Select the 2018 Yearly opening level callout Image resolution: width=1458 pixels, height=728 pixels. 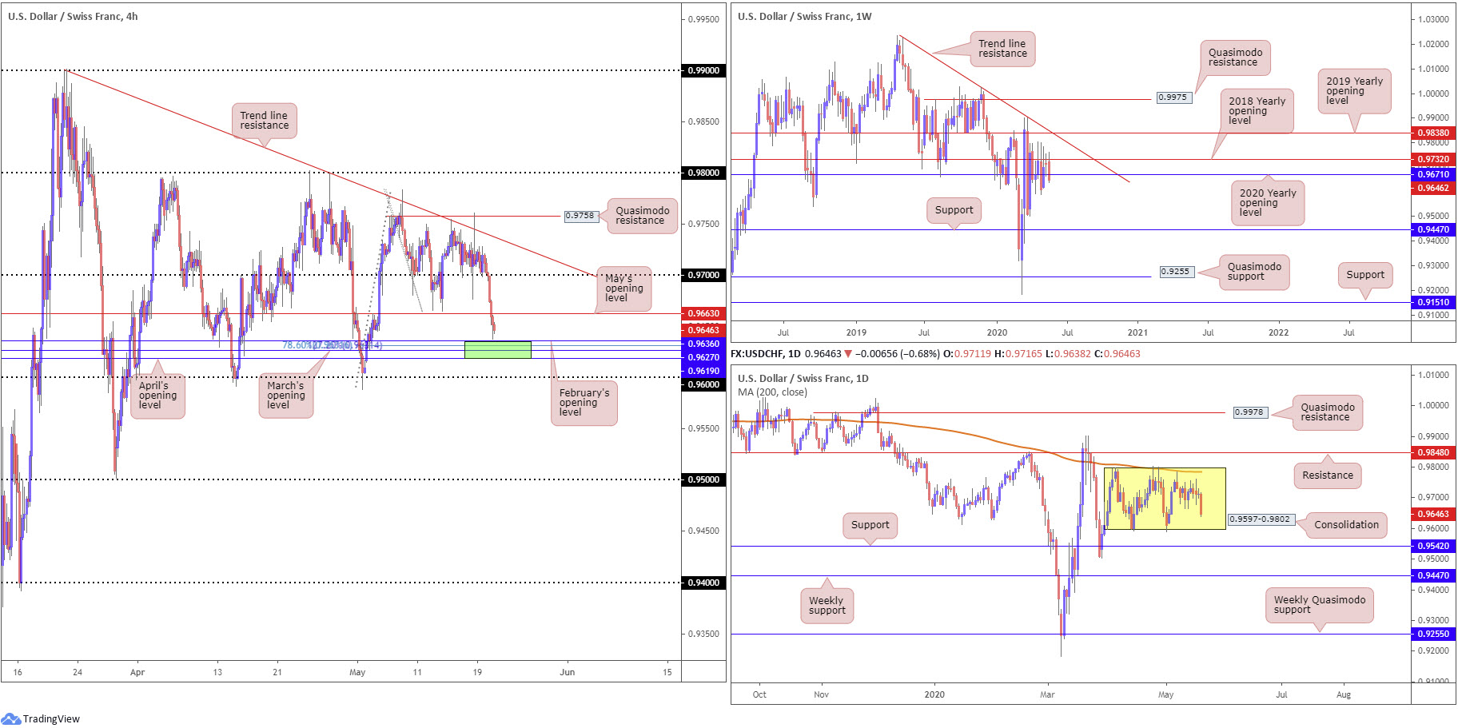(x=1257, y=111)
